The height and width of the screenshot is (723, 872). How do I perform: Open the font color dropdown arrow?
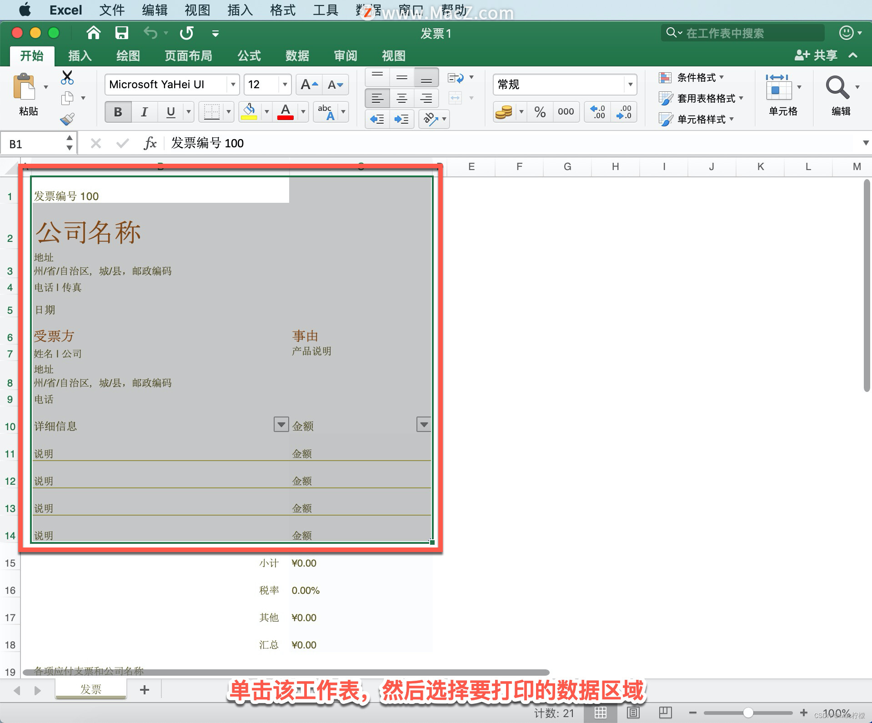[303, 112]
